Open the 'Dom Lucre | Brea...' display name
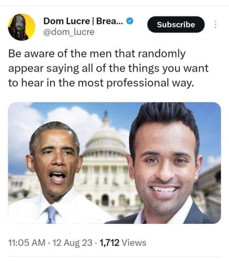The width and height of the screenshot is (229, 261). tap(83, 21)
